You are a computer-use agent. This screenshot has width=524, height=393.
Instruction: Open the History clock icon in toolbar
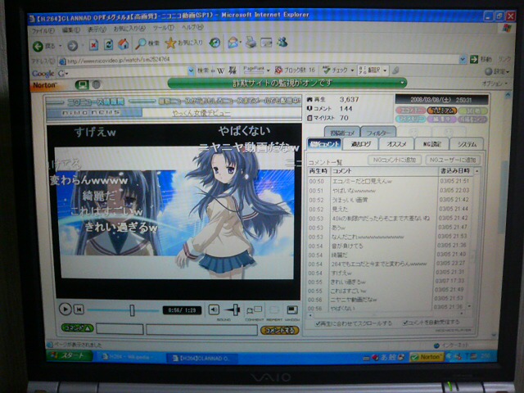tap(215, 43)
